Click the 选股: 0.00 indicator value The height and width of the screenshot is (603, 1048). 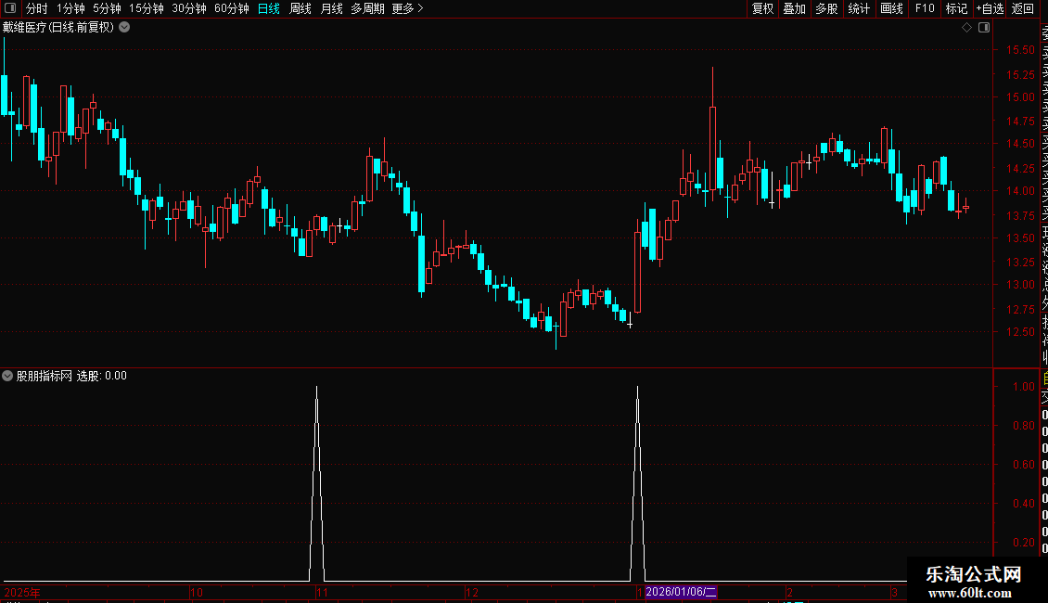(102, 376)
